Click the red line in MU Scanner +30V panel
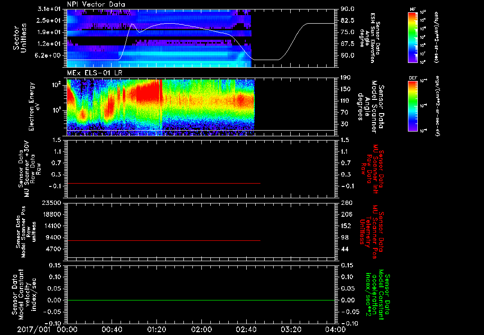Screen dimensions: 484x335 tap(164, 183)
